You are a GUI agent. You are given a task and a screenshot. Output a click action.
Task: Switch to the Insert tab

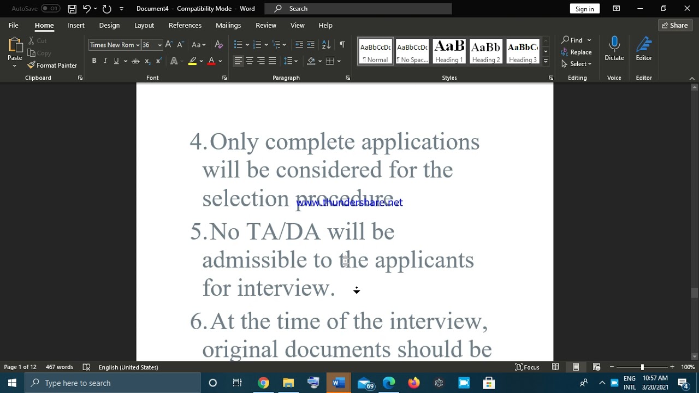[76, 25]
